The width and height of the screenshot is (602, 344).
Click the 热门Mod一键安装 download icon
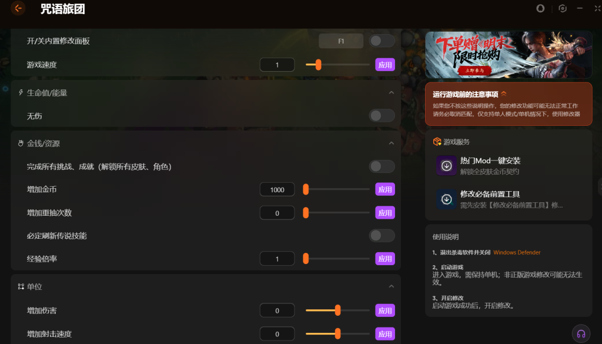coord(447,166)
